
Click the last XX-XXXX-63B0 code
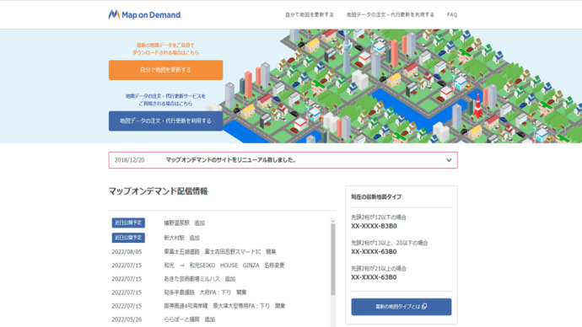click(x=374, y=277)
